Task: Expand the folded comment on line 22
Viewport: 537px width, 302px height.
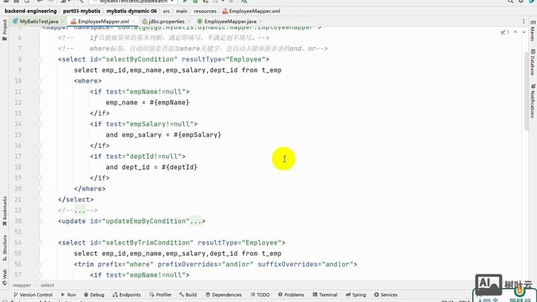Action: click(x=80, y=210)
